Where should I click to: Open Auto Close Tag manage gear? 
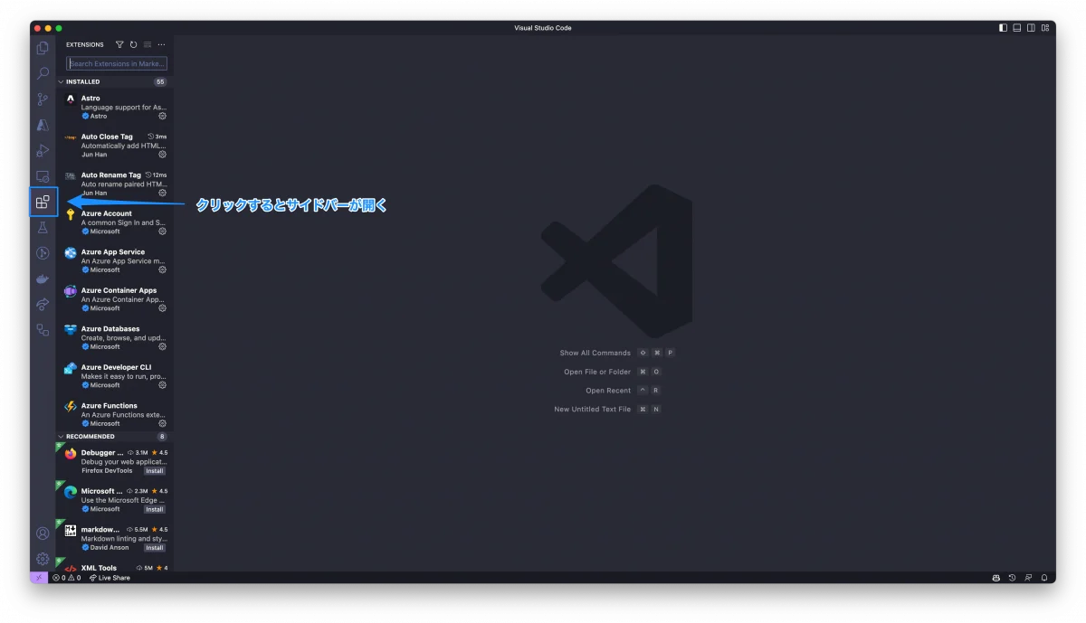coord(163,155)
